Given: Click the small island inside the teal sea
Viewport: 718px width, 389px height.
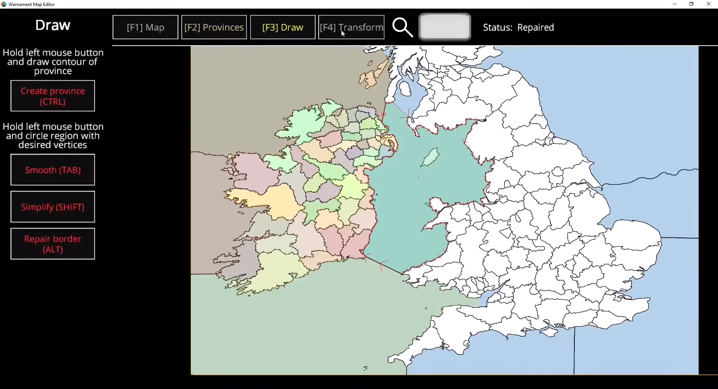Looking at the screenshot, I should tap(430, 157).
